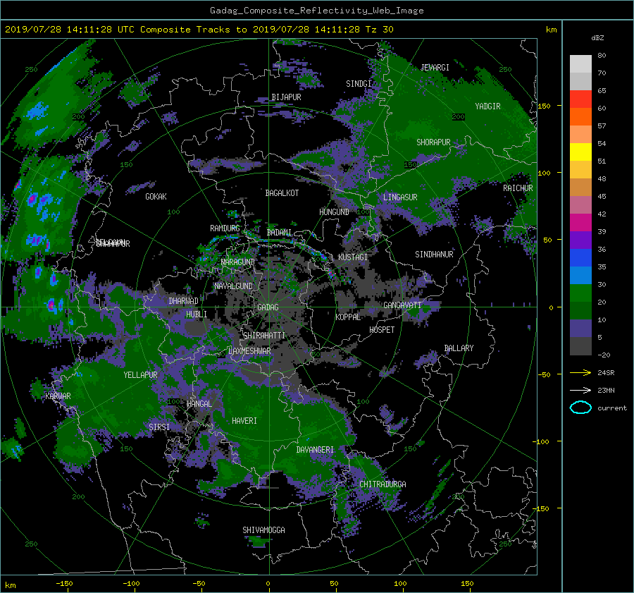Pick the red 60 dBZ color swatch
634x593 pixels.
tap(580, 99)
